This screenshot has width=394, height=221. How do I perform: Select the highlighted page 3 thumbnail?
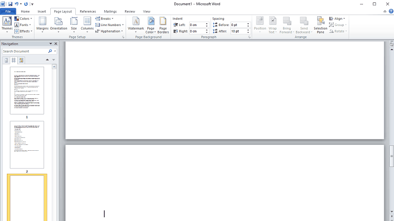(27, 197)
